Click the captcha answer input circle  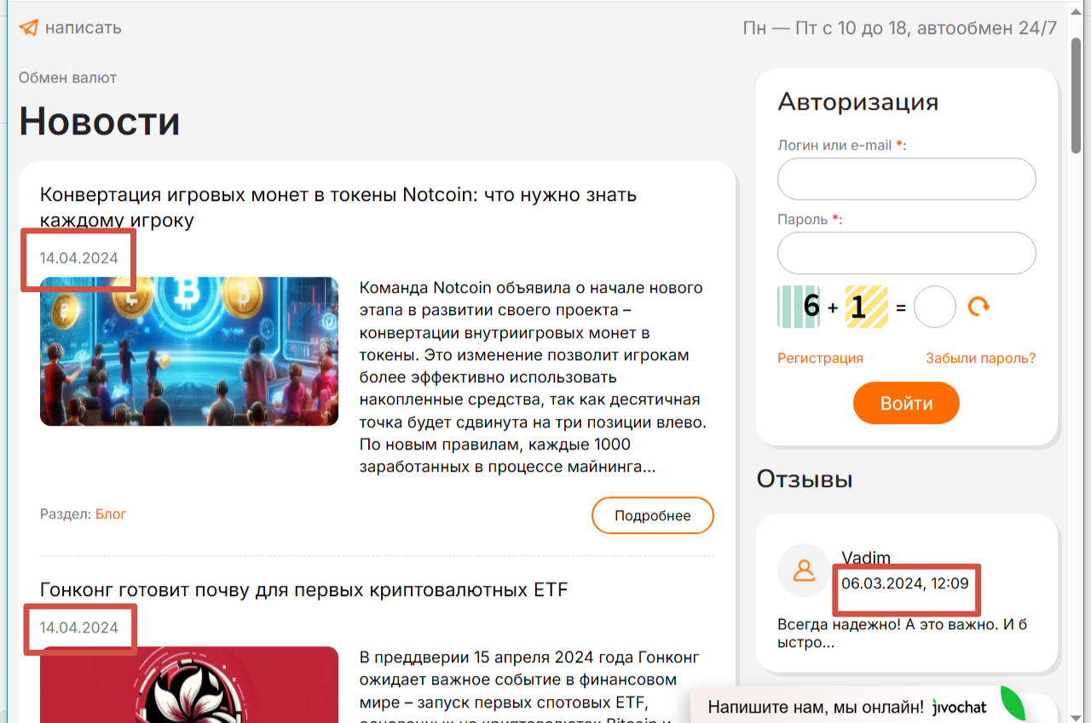(935, 307)
